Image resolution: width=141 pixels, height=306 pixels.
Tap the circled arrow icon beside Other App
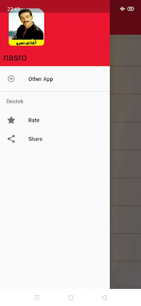click(x=11, y=79)
